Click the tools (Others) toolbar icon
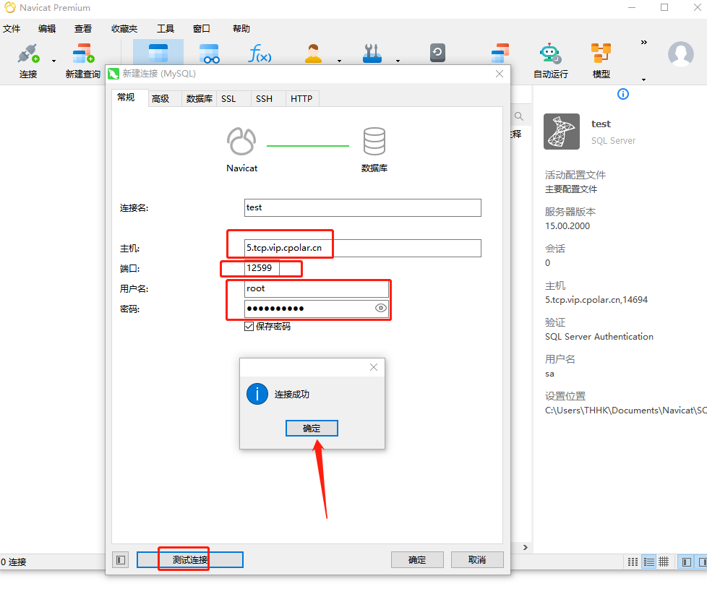The width and height of the screenshot is (707, 589). pyautogui.click(x=372, y=53)
